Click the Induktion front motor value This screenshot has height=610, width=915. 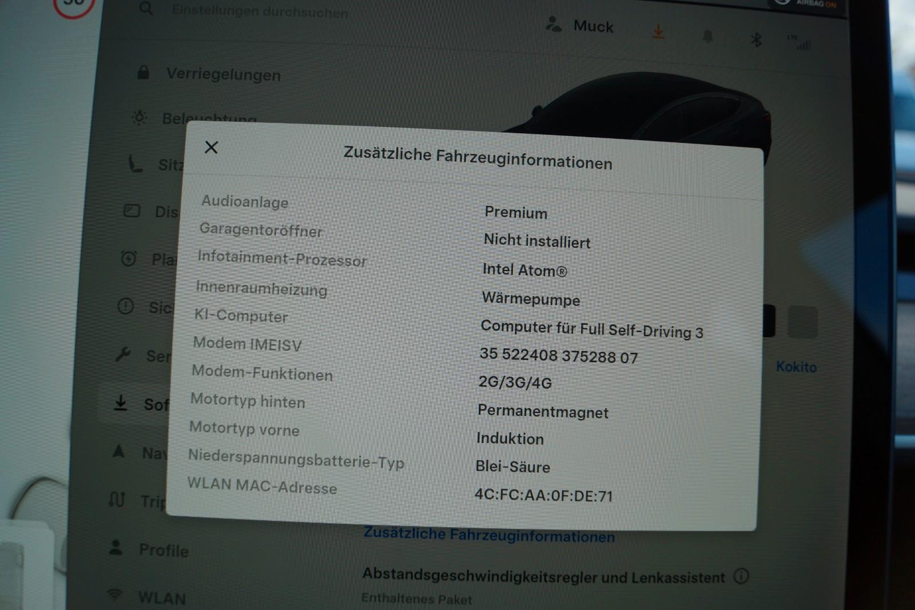510,438
